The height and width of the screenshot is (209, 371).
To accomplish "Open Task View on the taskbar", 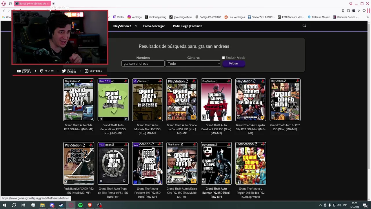I will click(23, 205).
